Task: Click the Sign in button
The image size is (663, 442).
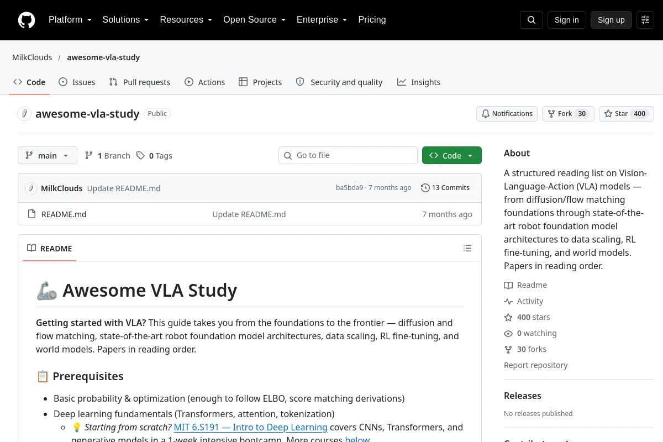Action: [567, 20]
